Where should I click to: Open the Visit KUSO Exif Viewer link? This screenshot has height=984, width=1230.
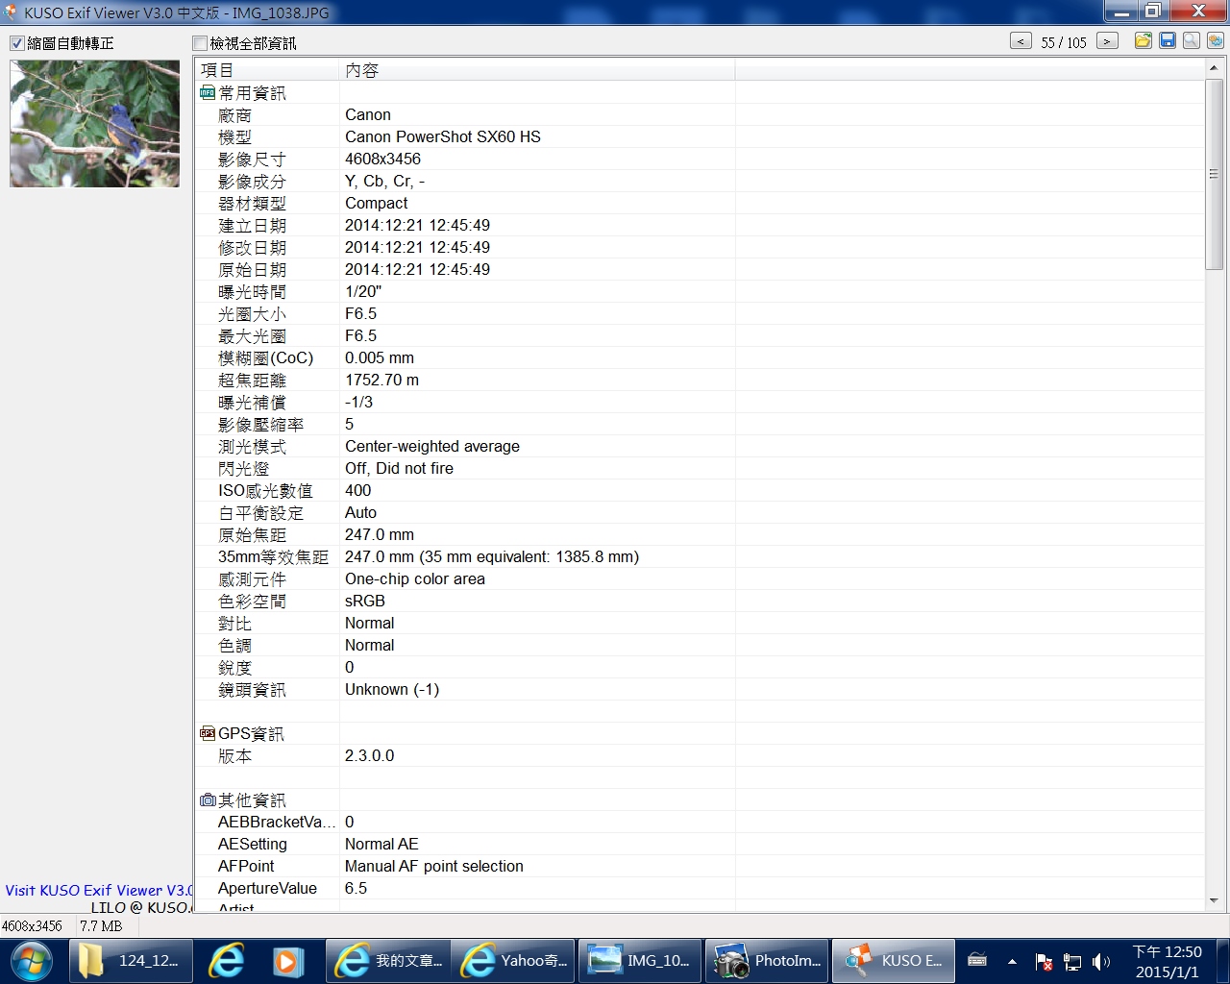99,891
